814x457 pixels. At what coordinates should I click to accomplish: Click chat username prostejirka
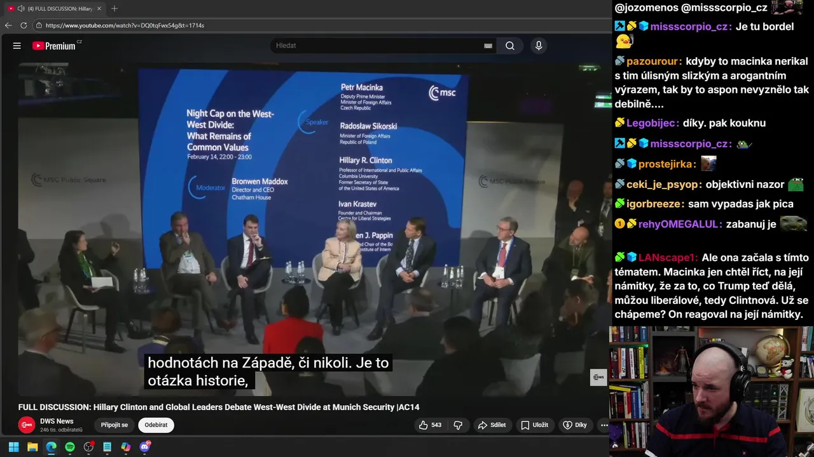pos(665,164)
